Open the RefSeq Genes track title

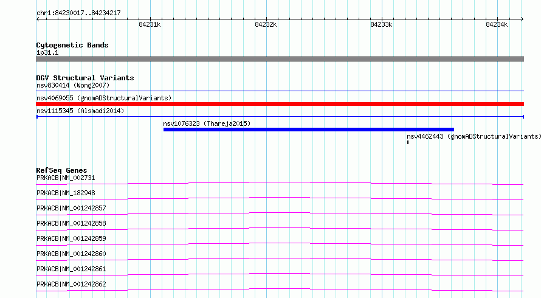[61, 170]
